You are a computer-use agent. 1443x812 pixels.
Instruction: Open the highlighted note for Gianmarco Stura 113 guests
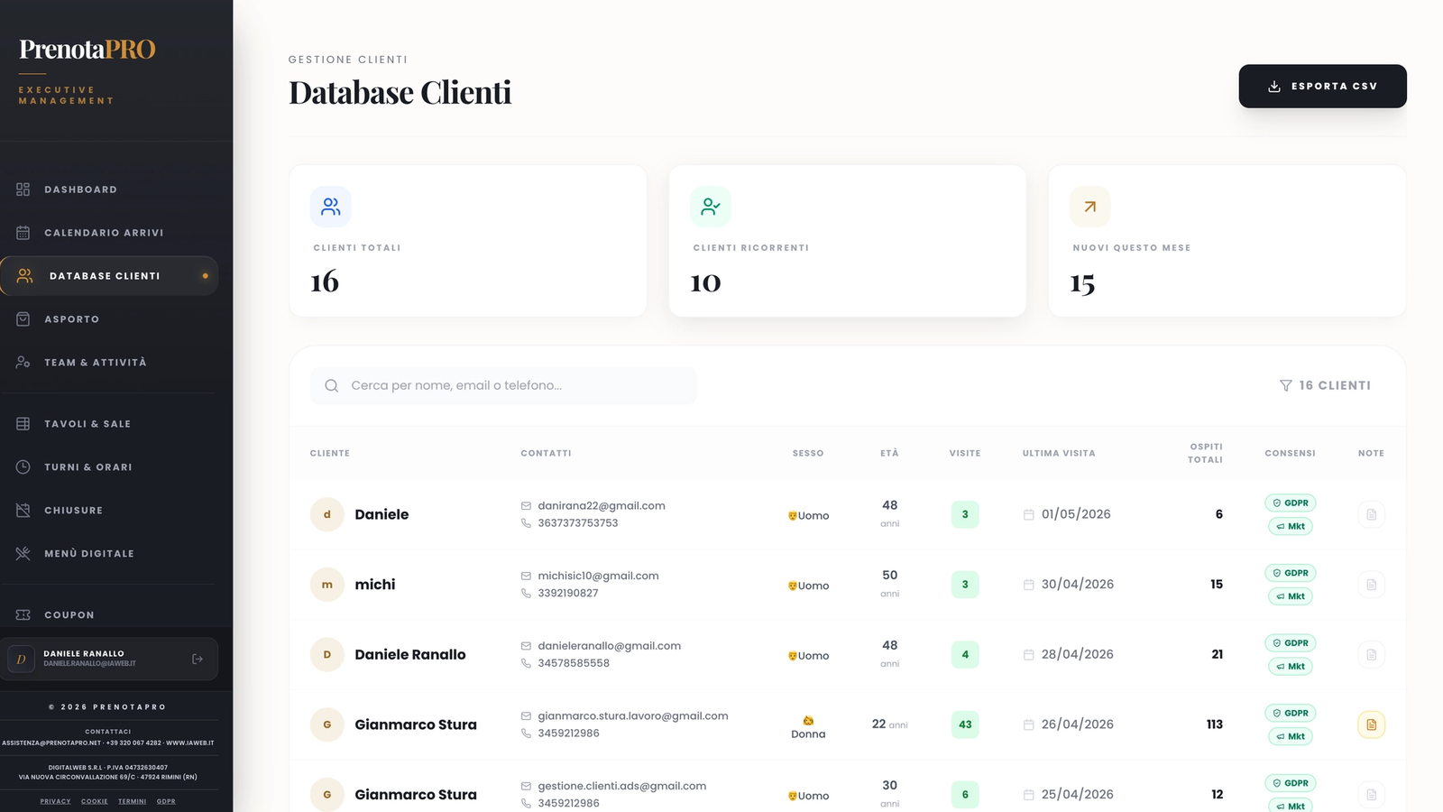pos(1371,724)
